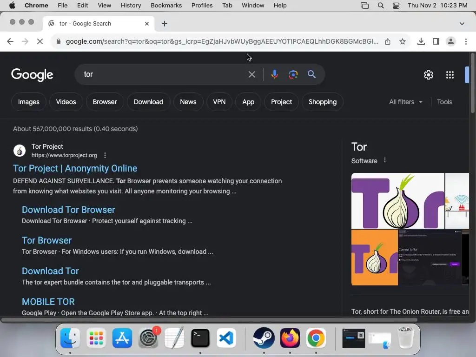Open the Apple menu
The width and height of the screenshot is (476, 357).
12,6
